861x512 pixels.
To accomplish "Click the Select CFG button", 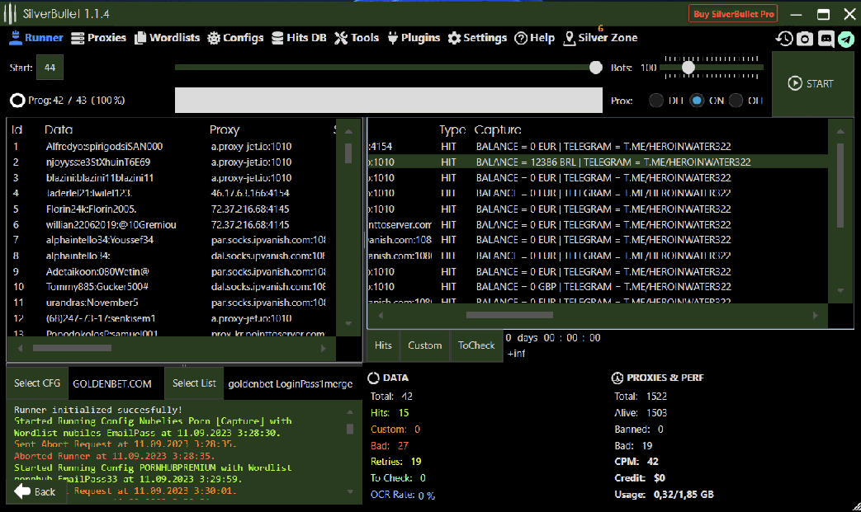I will [x=37, y=383].
